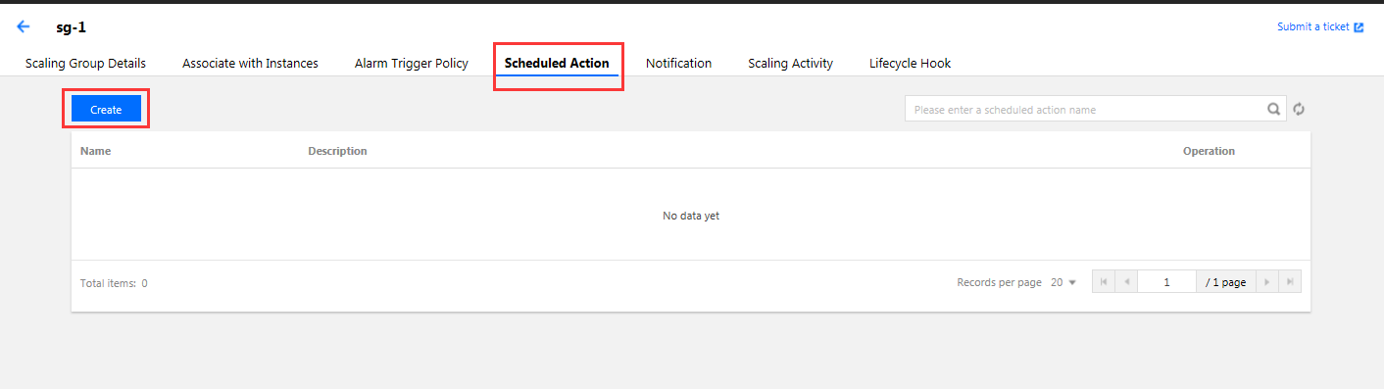Viewport: 1384px width, 389px height.
Task: Open the Lifecycle Hook tab
Action: point(910,63)
